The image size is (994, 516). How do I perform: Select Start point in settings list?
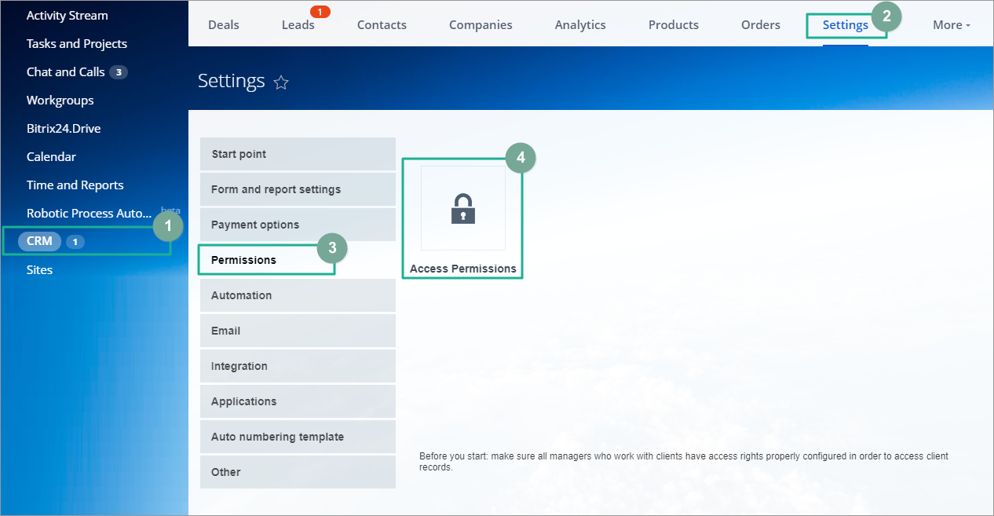[x=298, y=154]
